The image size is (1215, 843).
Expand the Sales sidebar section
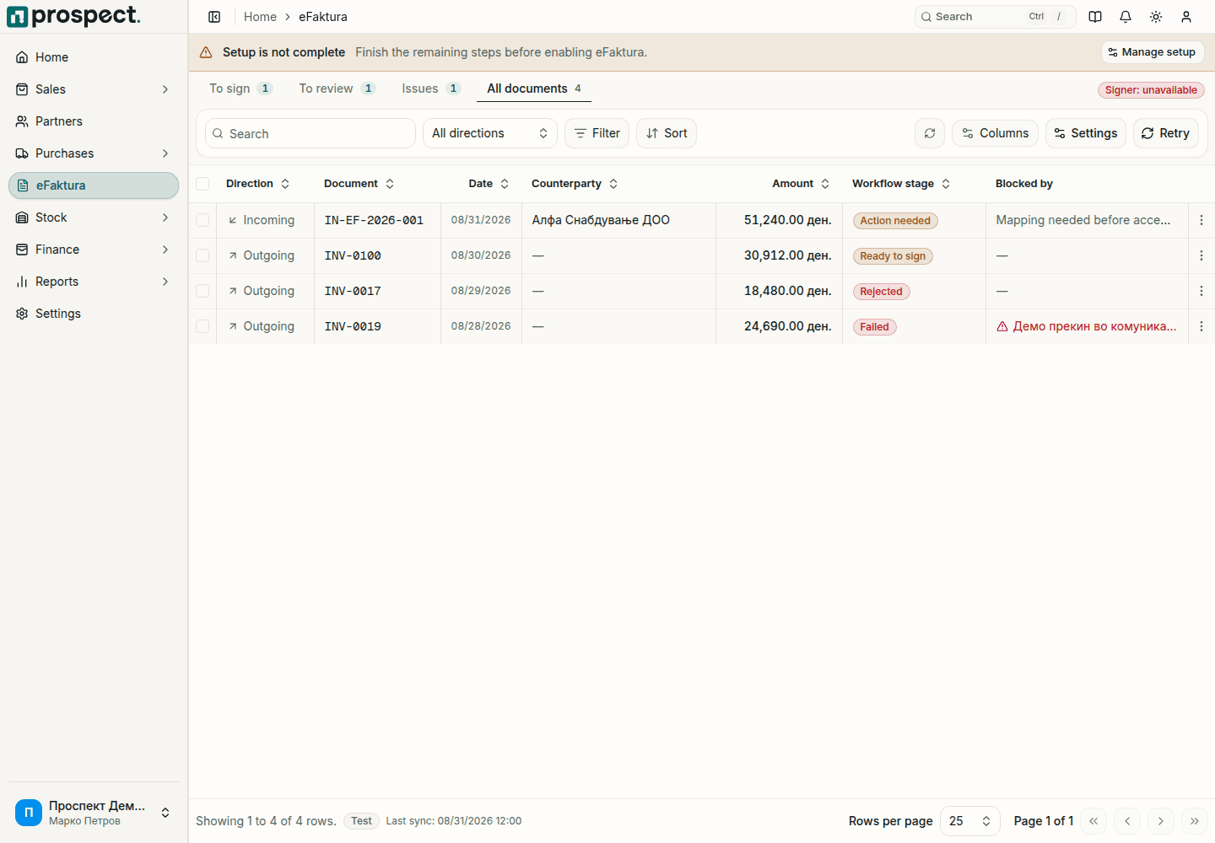click(94, 89)
